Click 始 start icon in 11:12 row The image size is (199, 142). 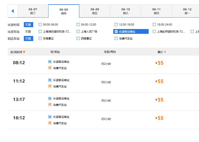50,80
